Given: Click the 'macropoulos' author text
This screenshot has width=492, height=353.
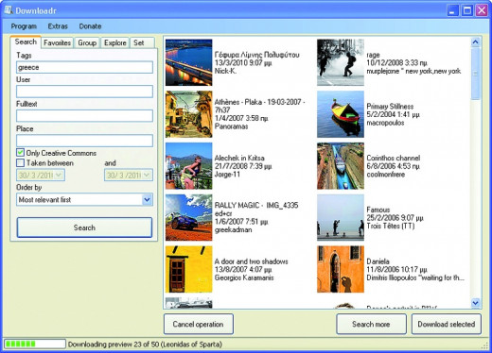Looking at the screenshot, I should [385, 123].
